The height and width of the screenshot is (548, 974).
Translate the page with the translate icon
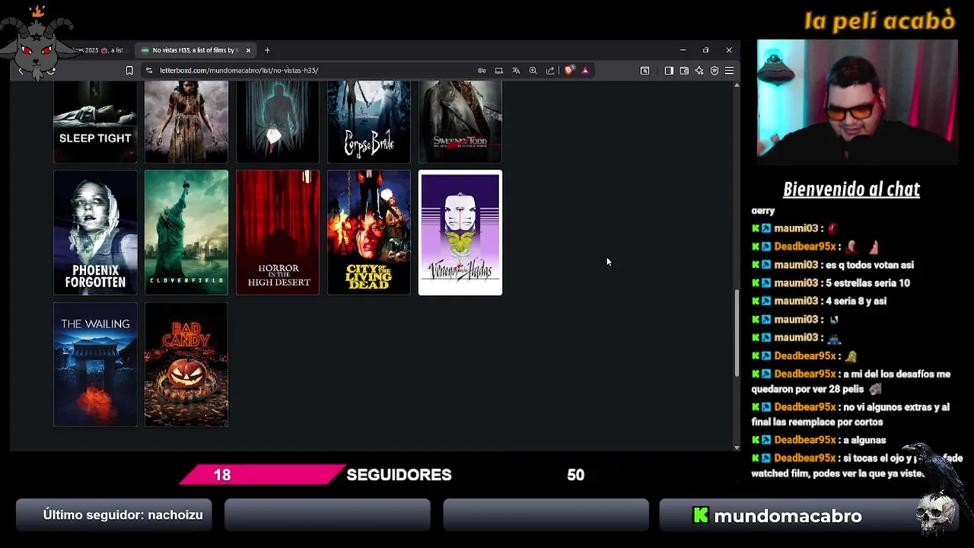tap(516, 71)
